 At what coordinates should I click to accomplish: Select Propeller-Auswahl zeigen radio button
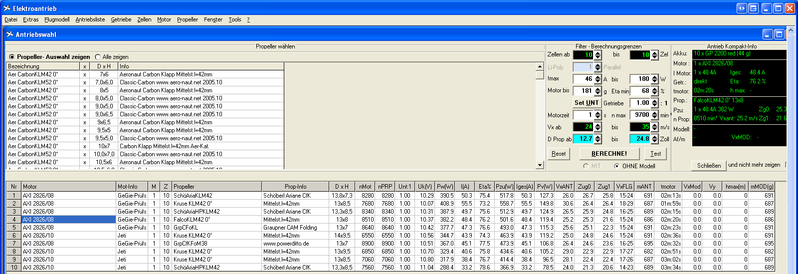[x=12, y=57]
